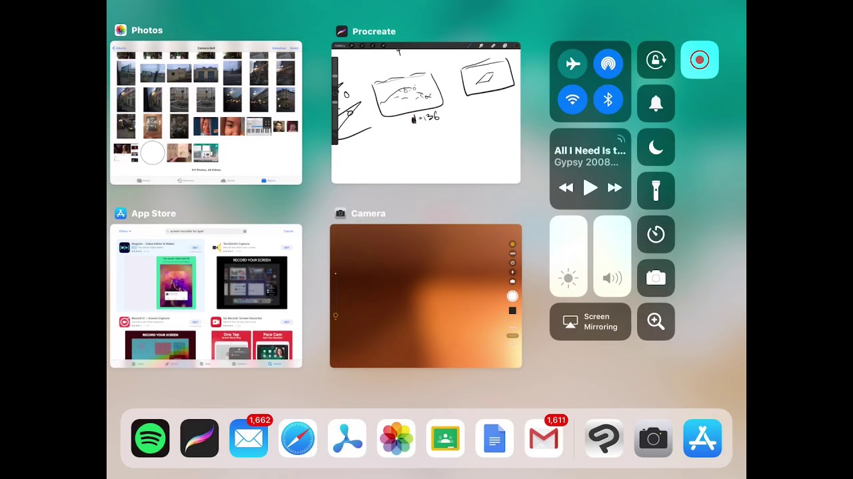Viewport: 853px width, 479px height.
Task: Tap Cancel in the App Store card
Action: pos(289,232)
